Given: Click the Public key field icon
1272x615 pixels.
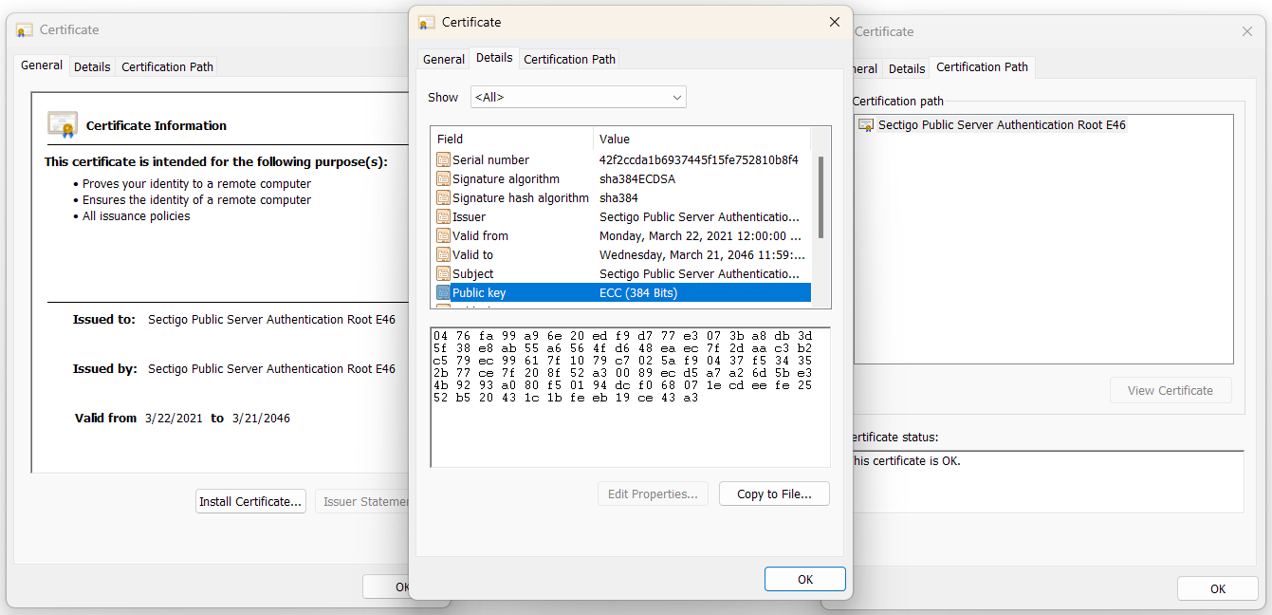Looking at the screenshot, I should point(443,292).
